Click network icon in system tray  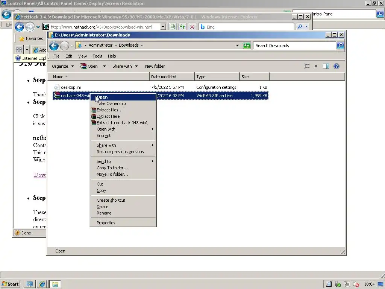(347, 284)
